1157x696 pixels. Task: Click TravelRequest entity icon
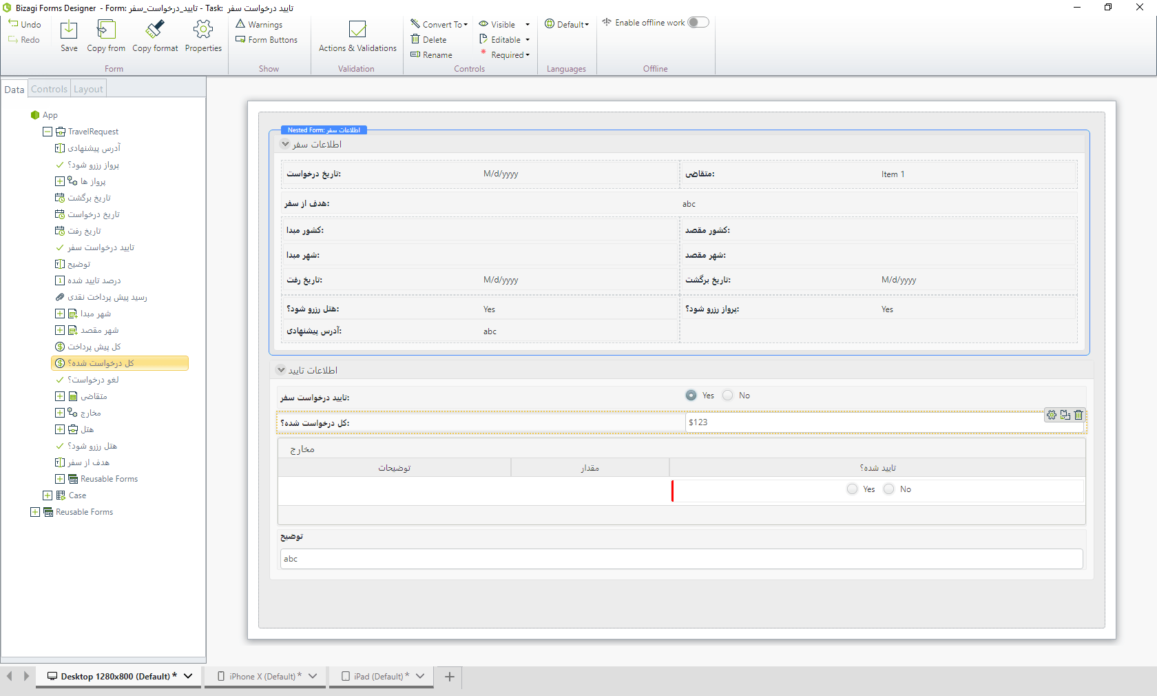(61, 132)
